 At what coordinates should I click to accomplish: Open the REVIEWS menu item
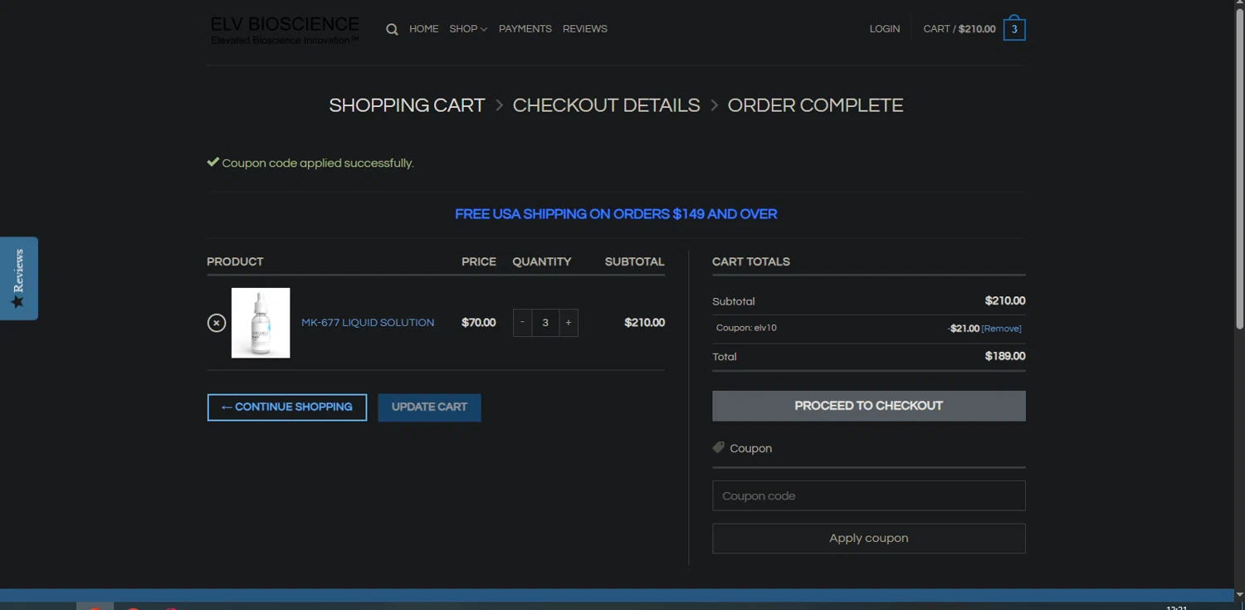coord(584,29)
